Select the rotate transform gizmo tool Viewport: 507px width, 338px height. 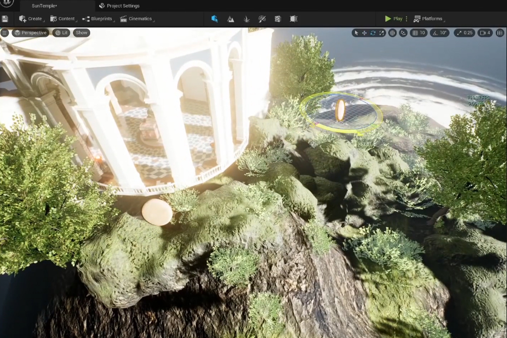point(373,33)
